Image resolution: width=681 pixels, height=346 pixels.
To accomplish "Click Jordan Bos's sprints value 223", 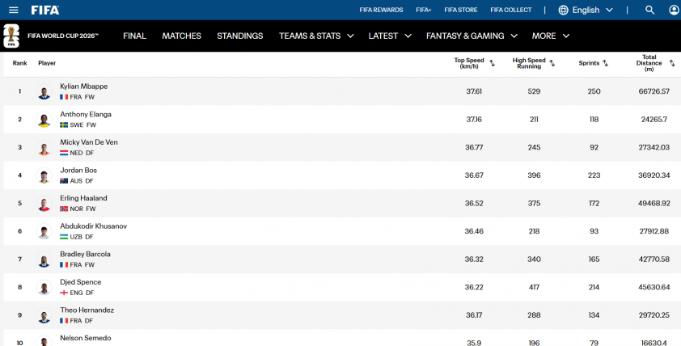I will point(594,175).
